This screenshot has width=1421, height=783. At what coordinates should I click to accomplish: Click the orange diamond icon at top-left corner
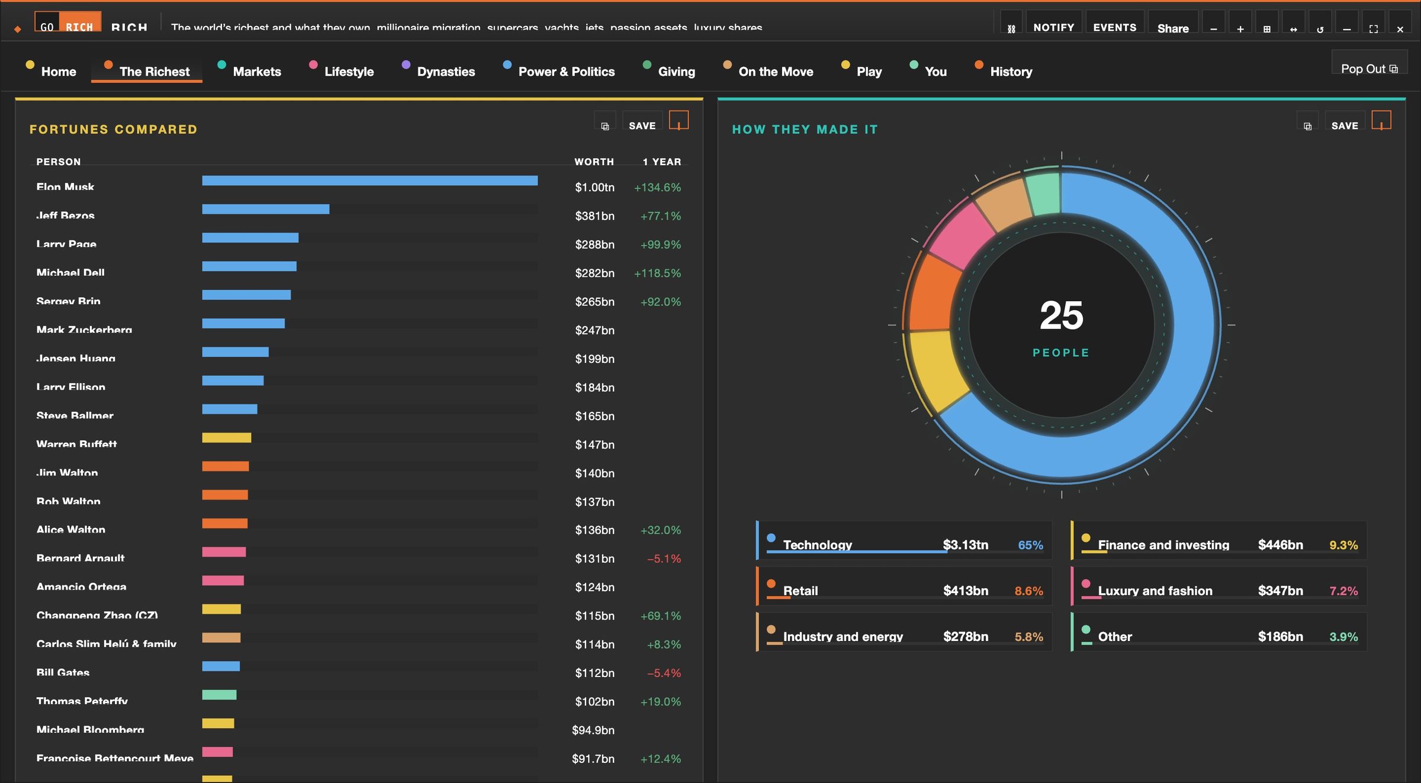18,28
